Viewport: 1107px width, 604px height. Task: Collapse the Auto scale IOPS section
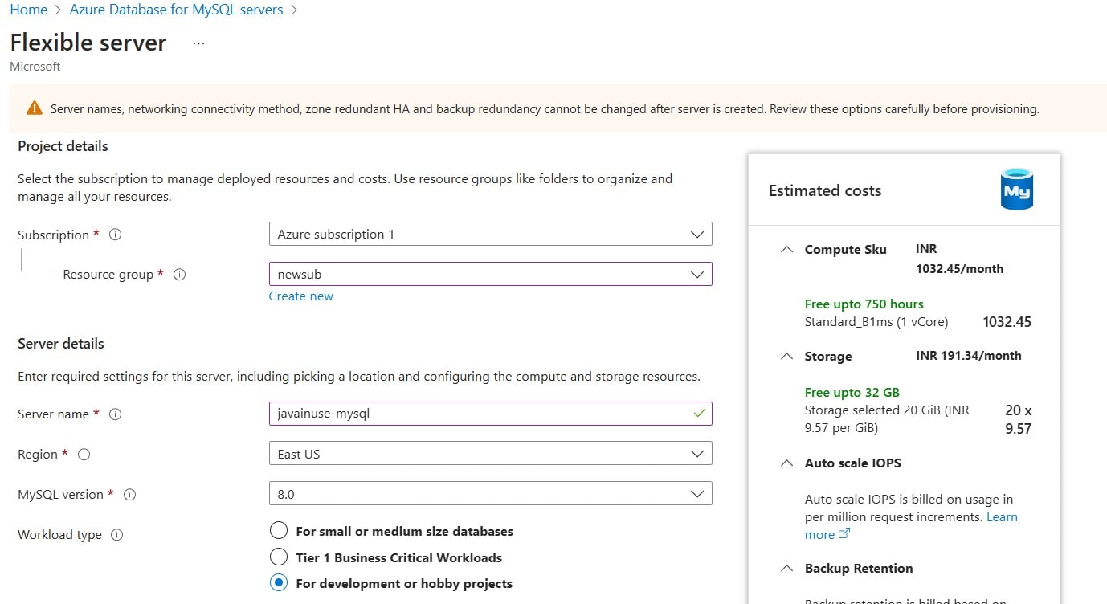(x=786, y=463)
